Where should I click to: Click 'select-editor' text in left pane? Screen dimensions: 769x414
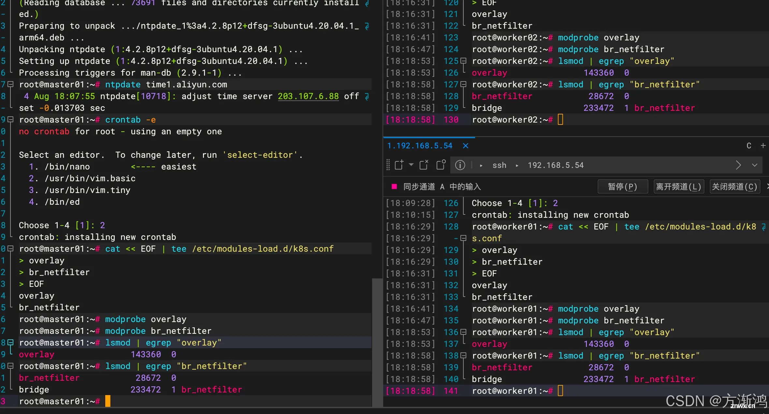click(x=260, y=155)
